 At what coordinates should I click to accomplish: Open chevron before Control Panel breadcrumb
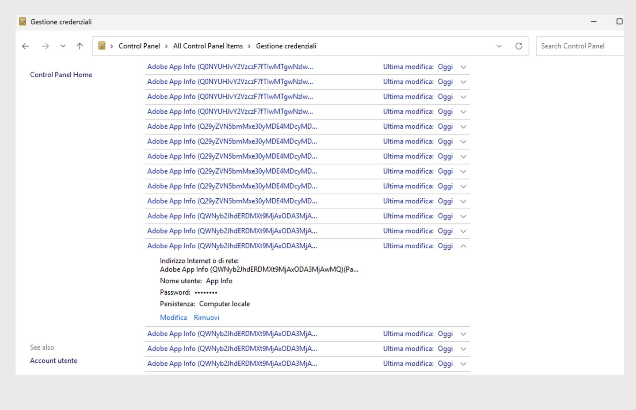[x=112, y=46]
